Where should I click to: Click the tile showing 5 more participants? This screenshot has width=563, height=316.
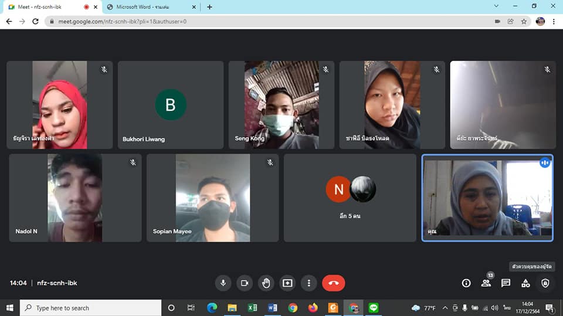click(x=350, y=198)
